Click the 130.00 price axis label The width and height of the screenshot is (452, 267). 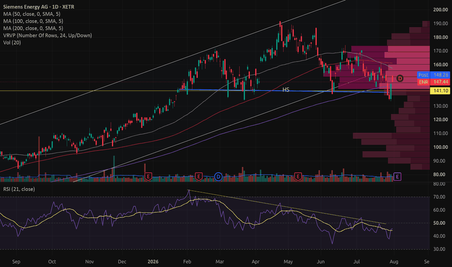click(x=440, y=106)
